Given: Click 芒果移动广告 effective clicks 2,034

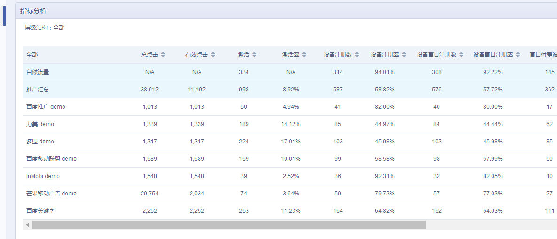Looking at the screenshot, I should pos(197,194).
